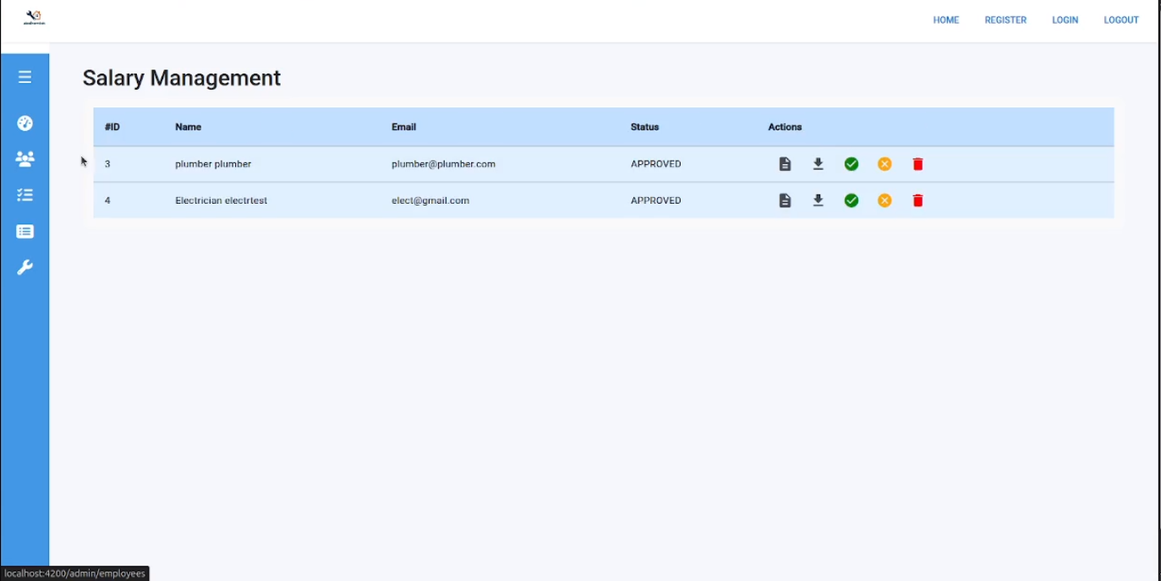
Task: Delete Electrician electrtest row with trash icon
Action: (917, 200)
